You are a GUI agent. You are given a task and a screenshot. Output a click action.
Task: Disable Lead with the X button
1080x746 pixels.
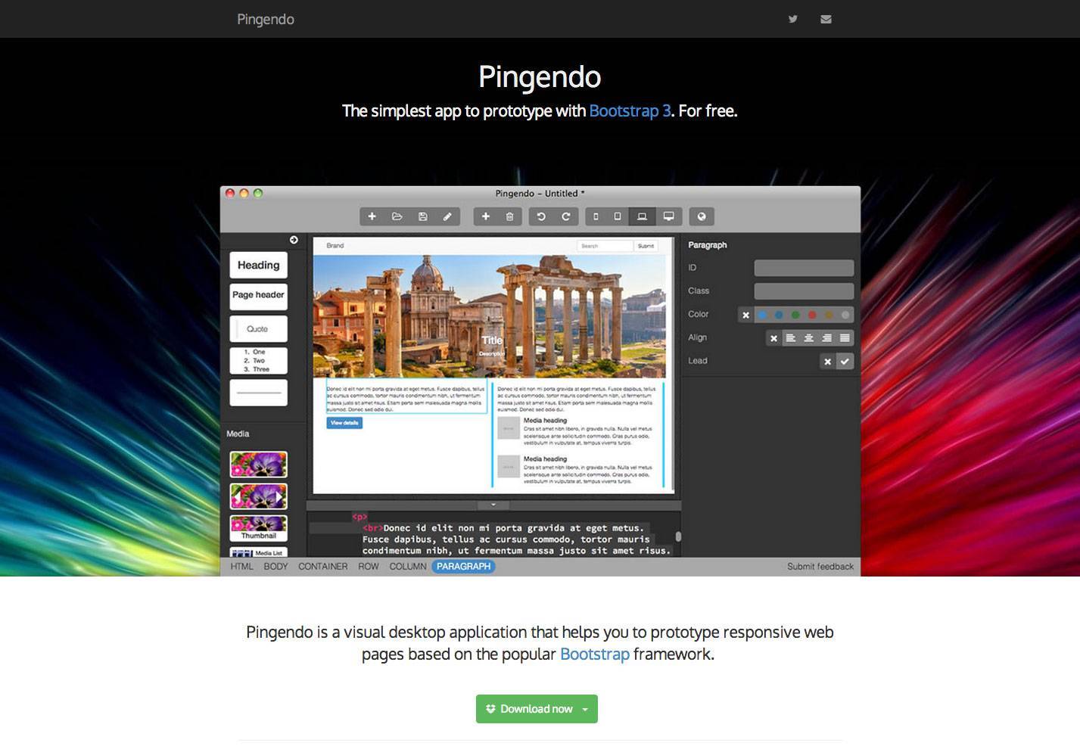click(x=827, y=361)
